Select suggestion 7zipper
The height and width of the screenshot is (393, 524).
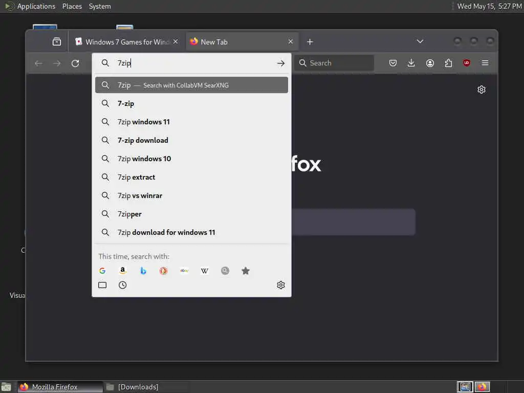click(191, 214)
